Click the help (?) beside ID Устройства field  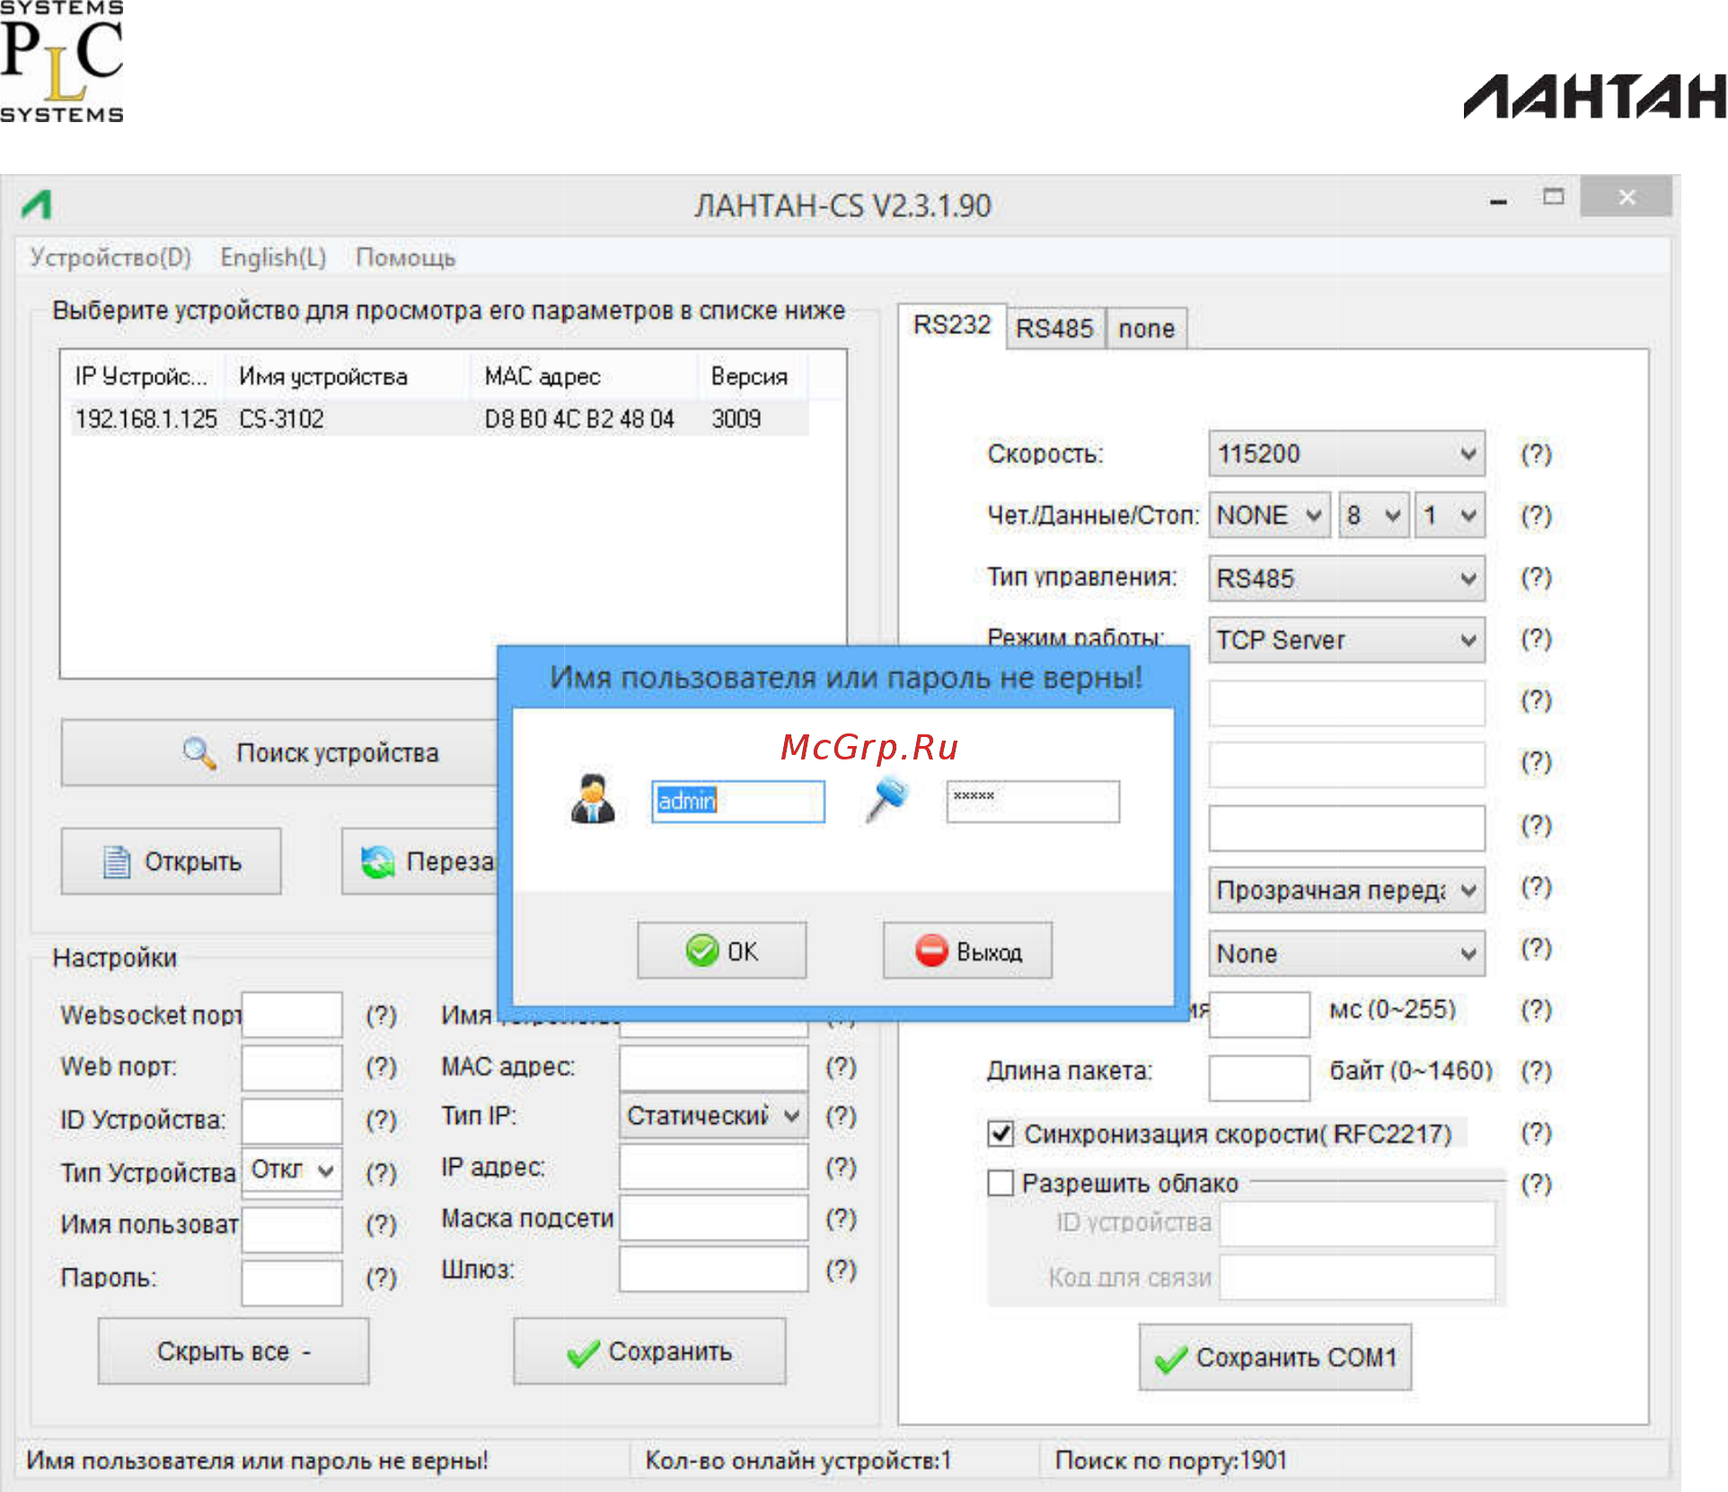[x=381, y=1119]
